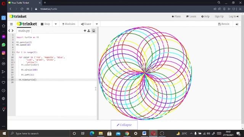Click the Log In link
Screen dimensions: 244x137
click(234, 16)
